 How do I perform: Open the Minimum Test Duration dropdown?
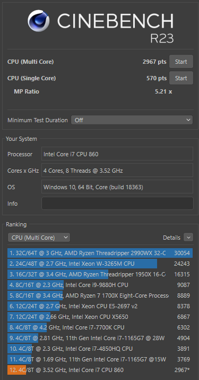132,120
